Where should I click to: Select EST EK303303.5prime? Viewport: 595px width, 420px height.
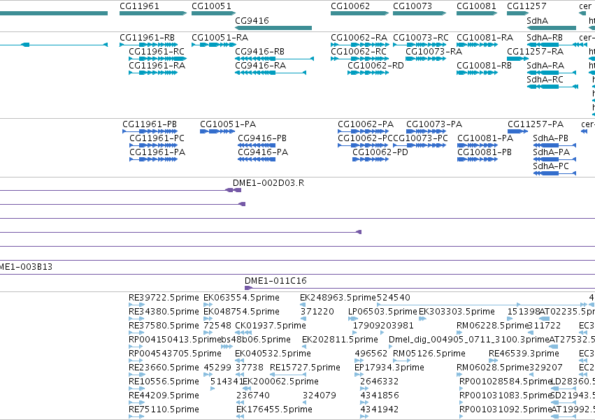(x=457, y=312)
